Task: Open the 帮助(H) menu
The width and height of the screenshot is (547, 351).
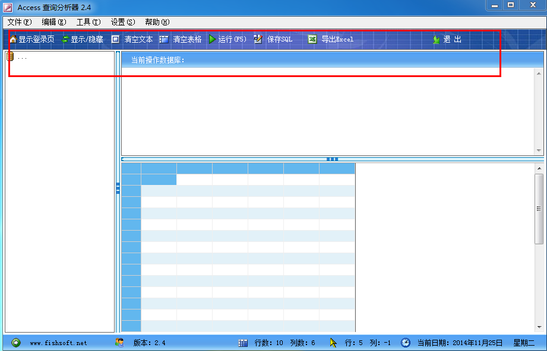Action: point(157,23)
